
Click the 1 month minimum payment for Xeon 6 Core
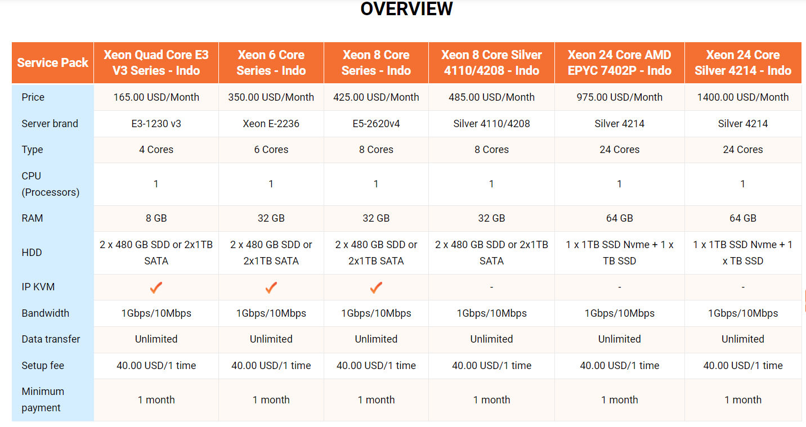(x=271, y=399)
